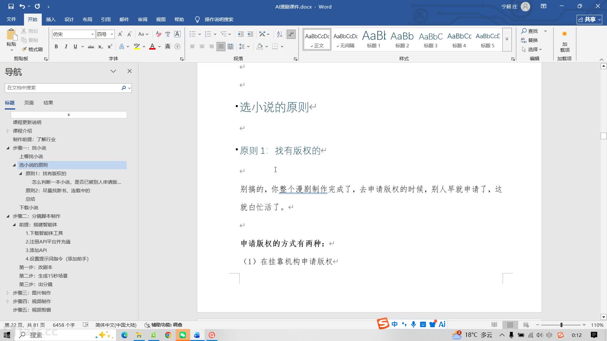
Task: Toggle bold formatting
Action: click(x=56, y=47)
